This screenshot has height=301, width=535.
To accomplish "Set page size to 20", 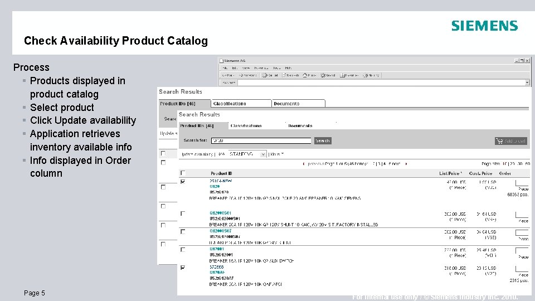I will click(x=513, y=164).
